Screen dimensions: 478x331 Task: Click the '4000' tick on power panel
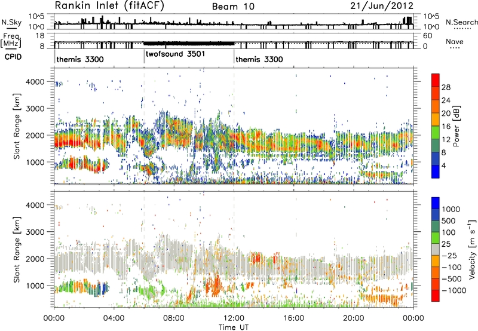[35, 82]
